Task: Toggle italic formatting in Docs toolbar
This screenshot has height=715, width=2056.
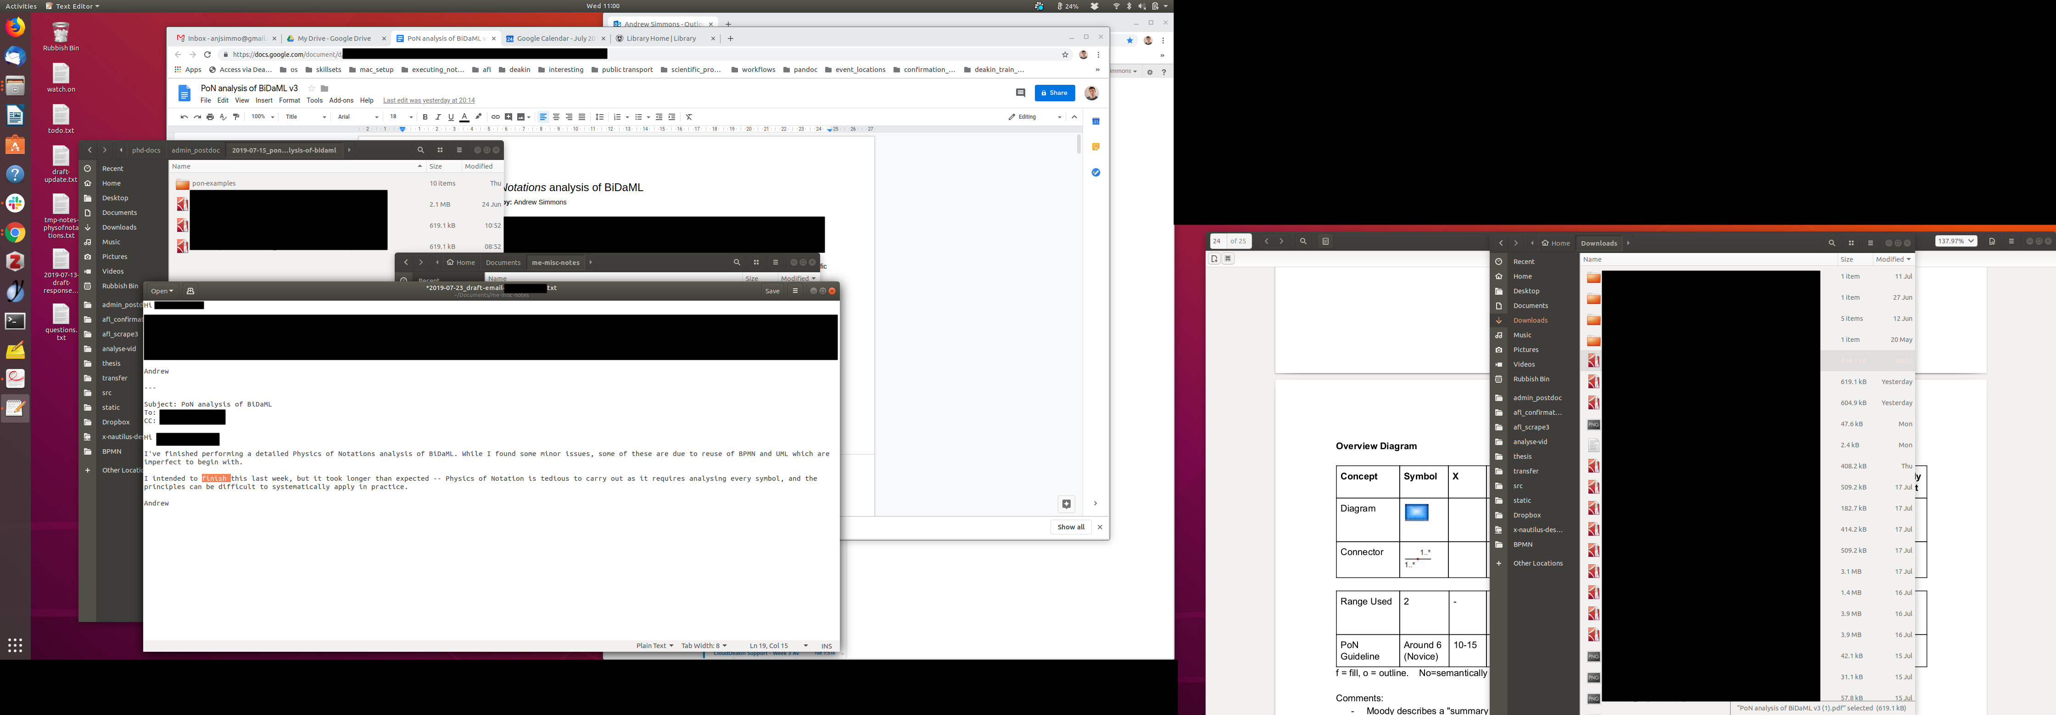Action: [438, 117]
